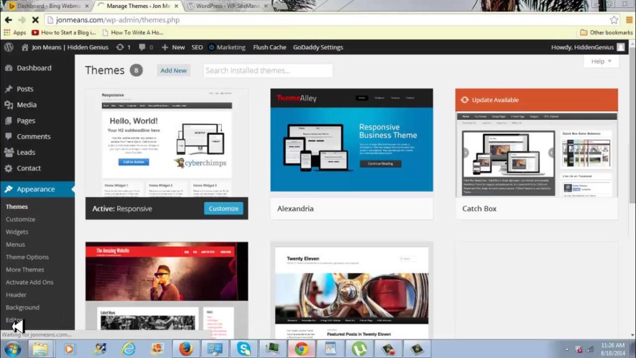Open the Customize submenu item
Viewport: 636px width, 358px height.
pos(20,219)
